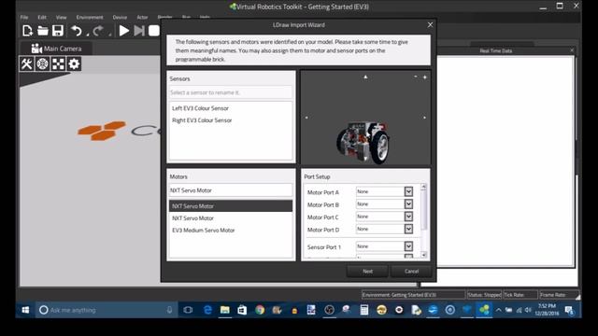Screen dimensions: 598x336
Task: Expand the Motor Port A dropdown
Action: (x=408, y=191)
